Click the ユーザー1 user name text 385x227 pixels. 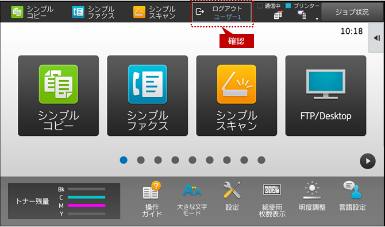(x=228, y=17)
